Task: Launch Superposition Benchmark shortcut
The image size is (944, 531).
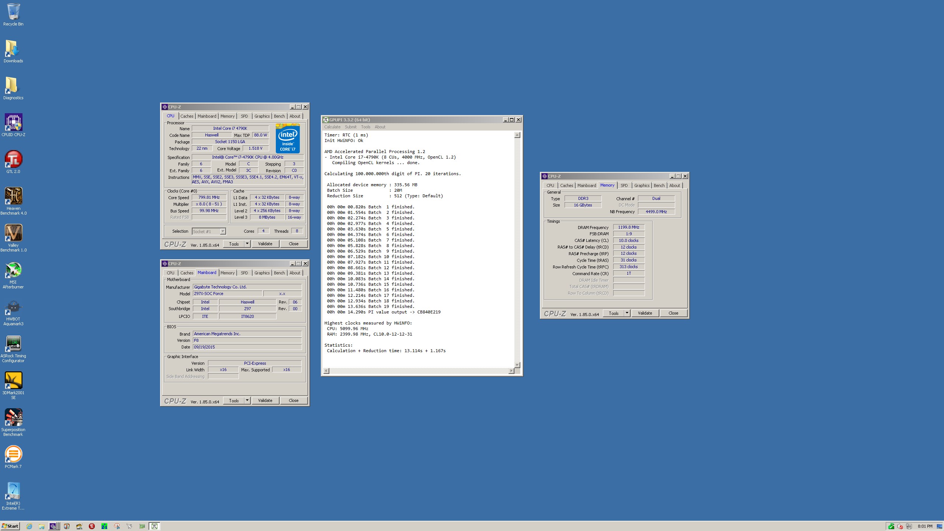Action: pos(13,422)
